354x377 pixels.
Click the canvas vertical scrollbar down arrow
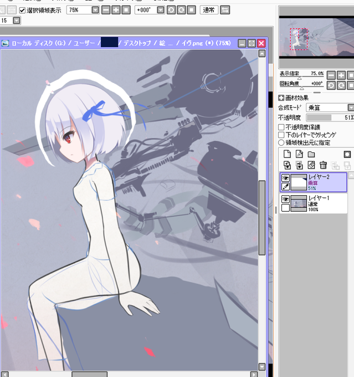coord(262,367)
